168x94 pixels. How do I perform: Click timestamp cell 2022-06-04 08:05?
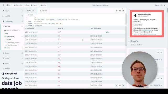(x=31, y=63)
